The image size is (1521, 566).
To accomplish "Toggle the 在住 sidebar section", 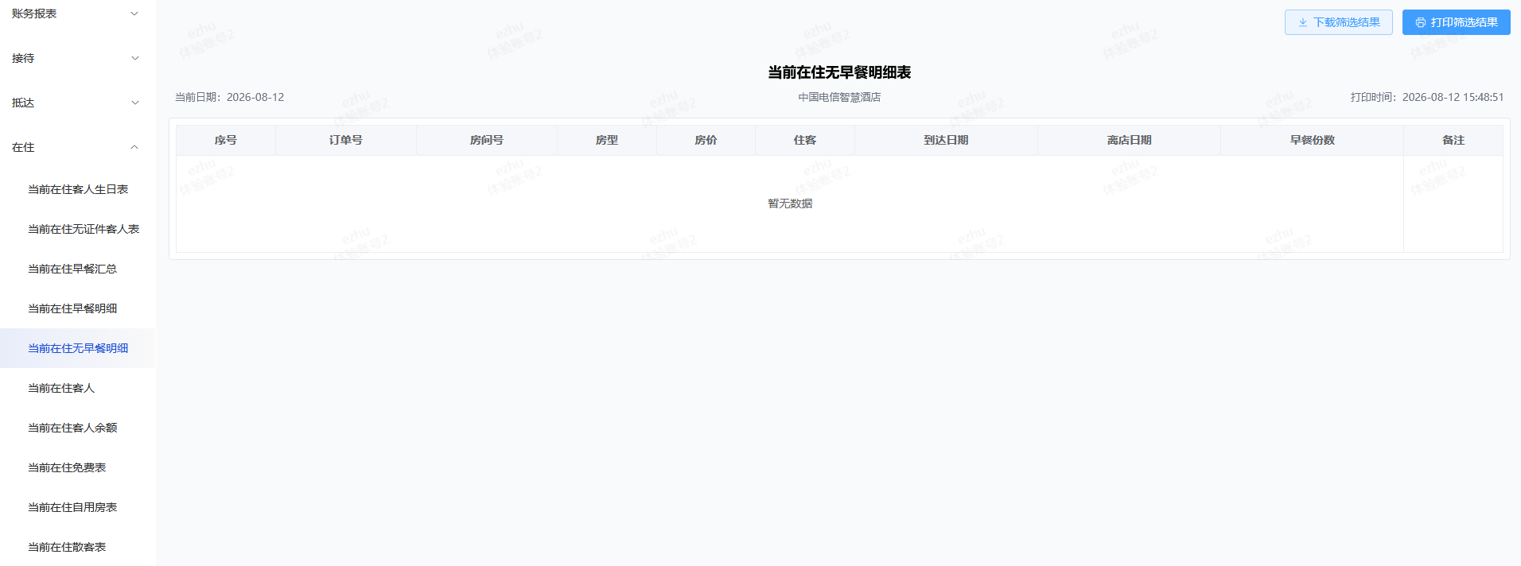I will pos(77,147).
